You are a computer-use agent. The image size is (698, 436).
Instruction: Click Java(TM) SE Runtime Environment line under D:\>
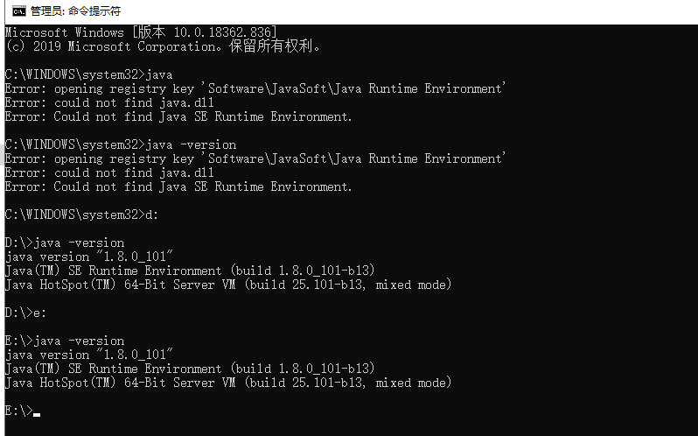coord(190,271)
